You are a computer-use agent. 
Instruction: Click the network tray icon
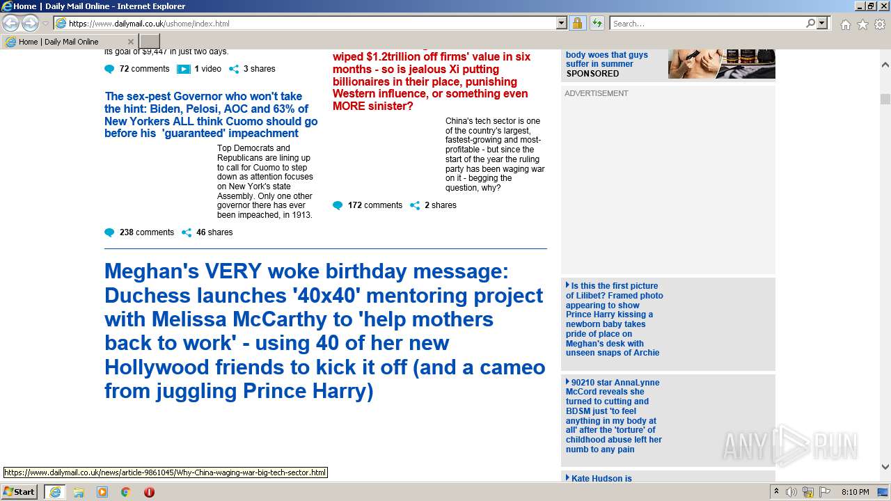click(808, 492)
